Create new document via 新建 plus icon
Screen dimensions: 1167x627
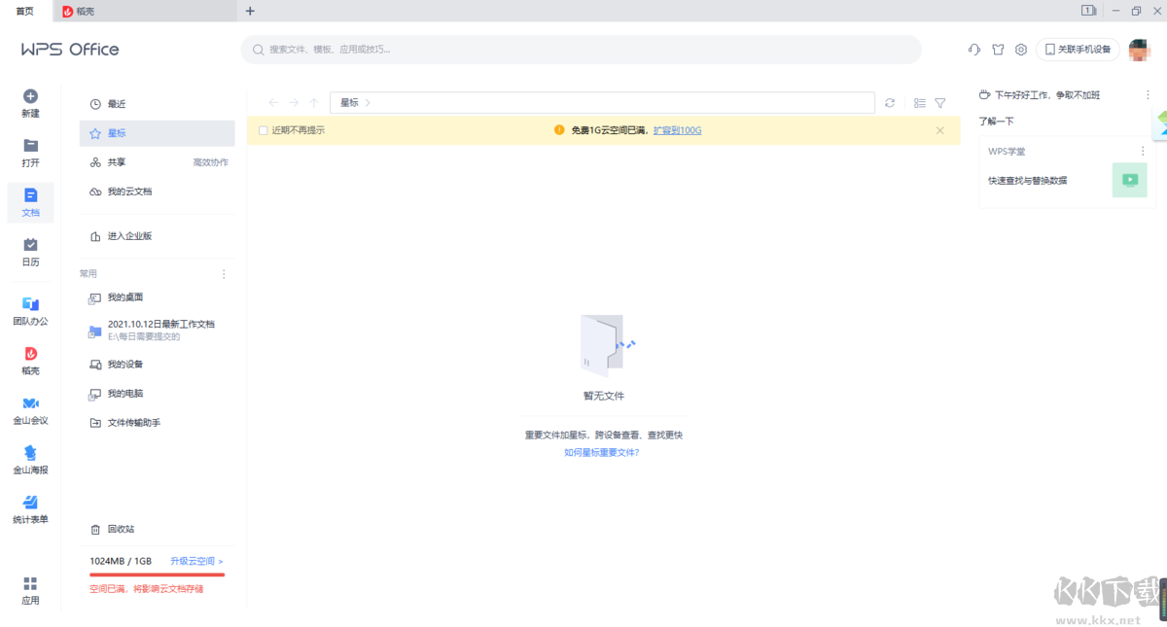click(x=30, y=95)
